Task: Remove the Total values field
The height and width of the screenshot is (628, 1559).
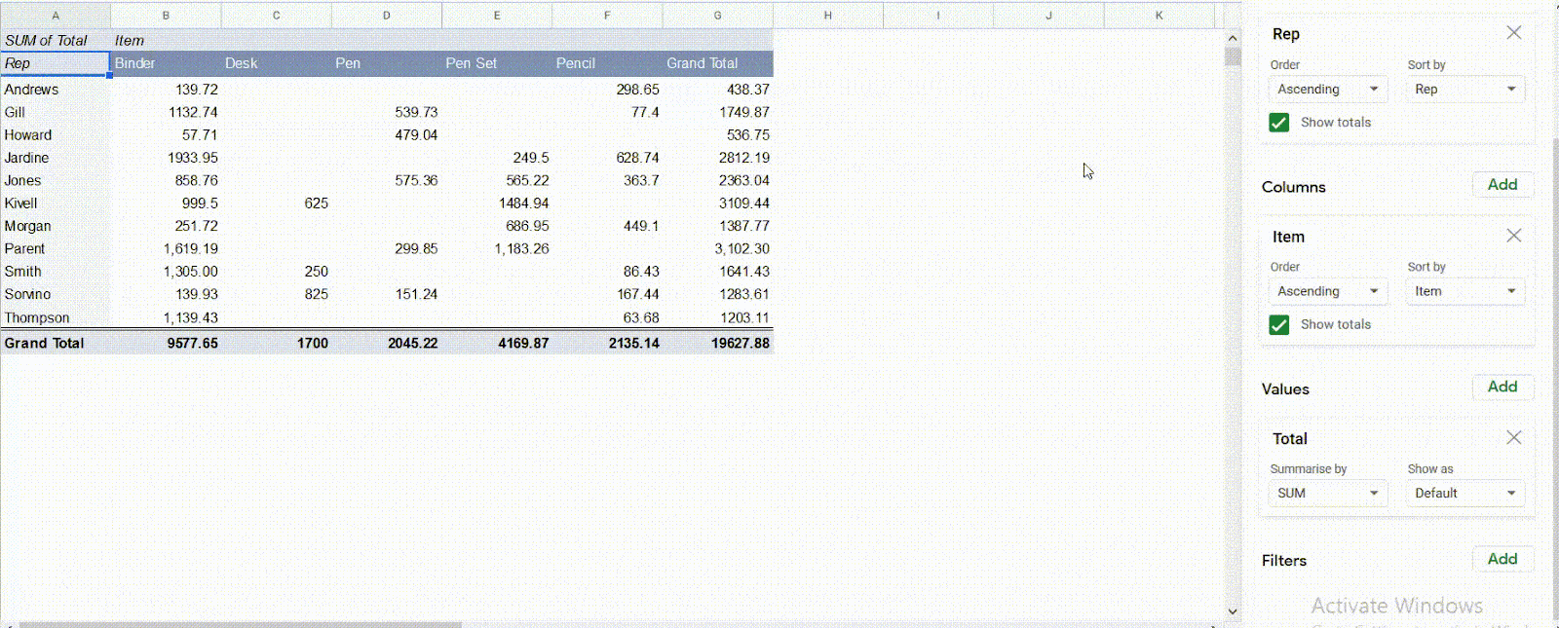Action: (x=1513, y=437)
